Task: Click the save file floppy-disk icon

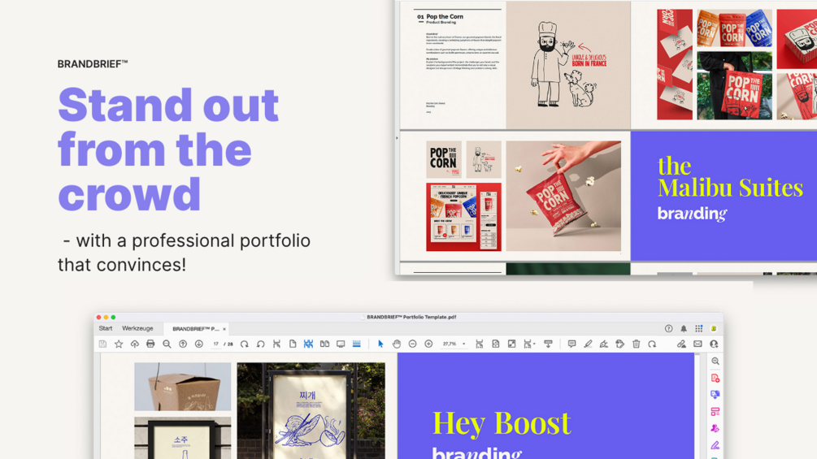Action: pos(102,344)
